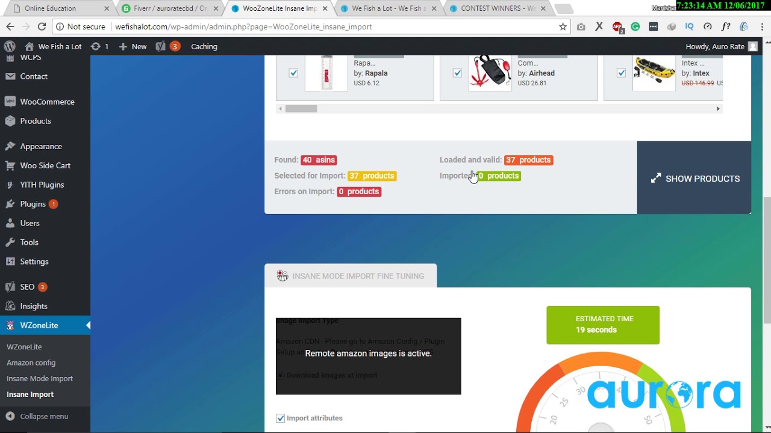Click the SHOW PRODUCTS button

click(694, 178)
